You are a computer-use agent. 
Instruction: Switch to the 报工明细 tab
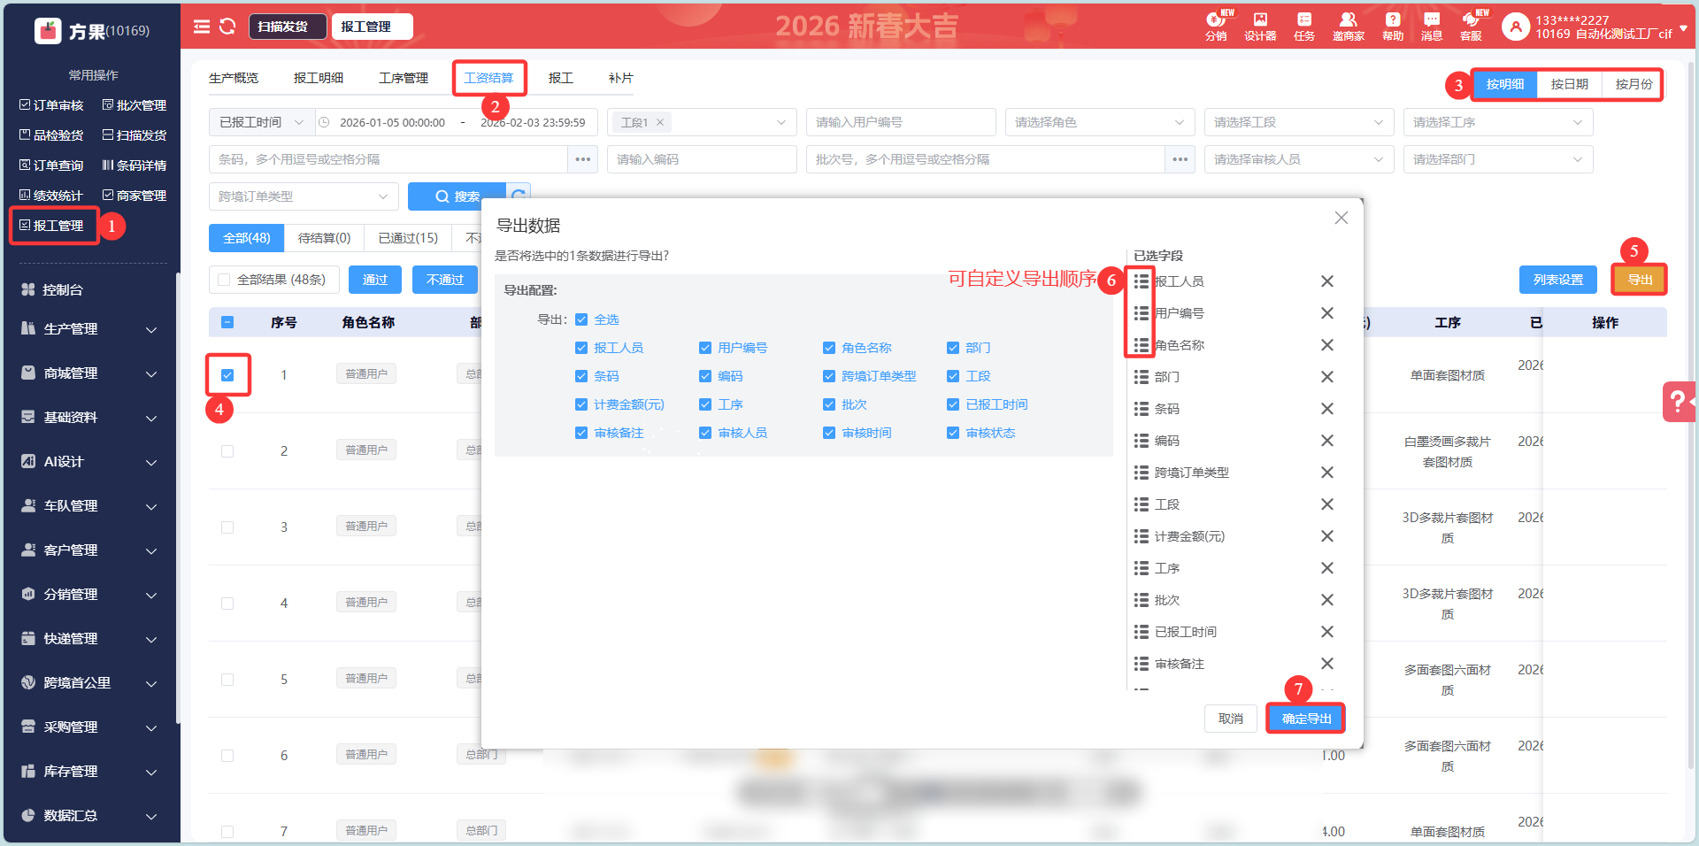tap(319, 78)
